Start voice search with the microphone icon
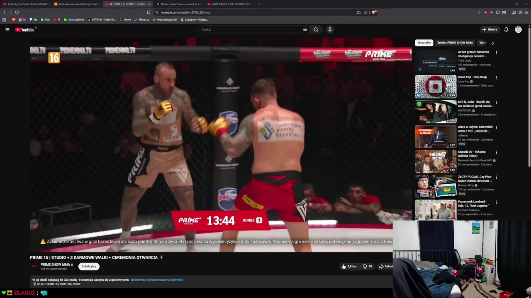The image size is (531, 298). point(330,29)
